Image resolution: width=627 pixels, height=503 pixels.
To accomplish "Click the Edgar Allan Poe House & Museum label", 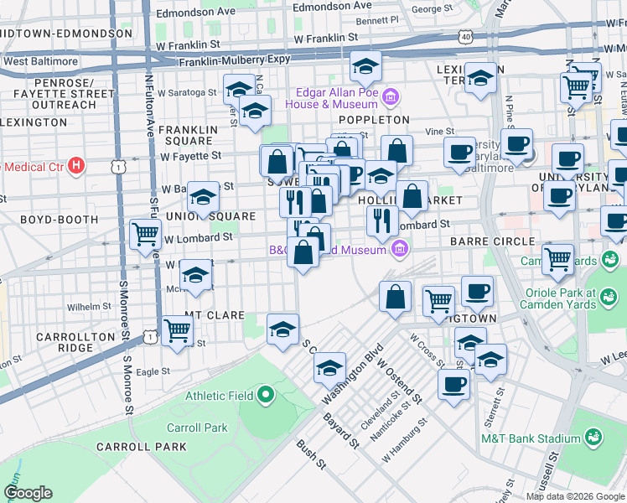I will [x=331, y=98].
